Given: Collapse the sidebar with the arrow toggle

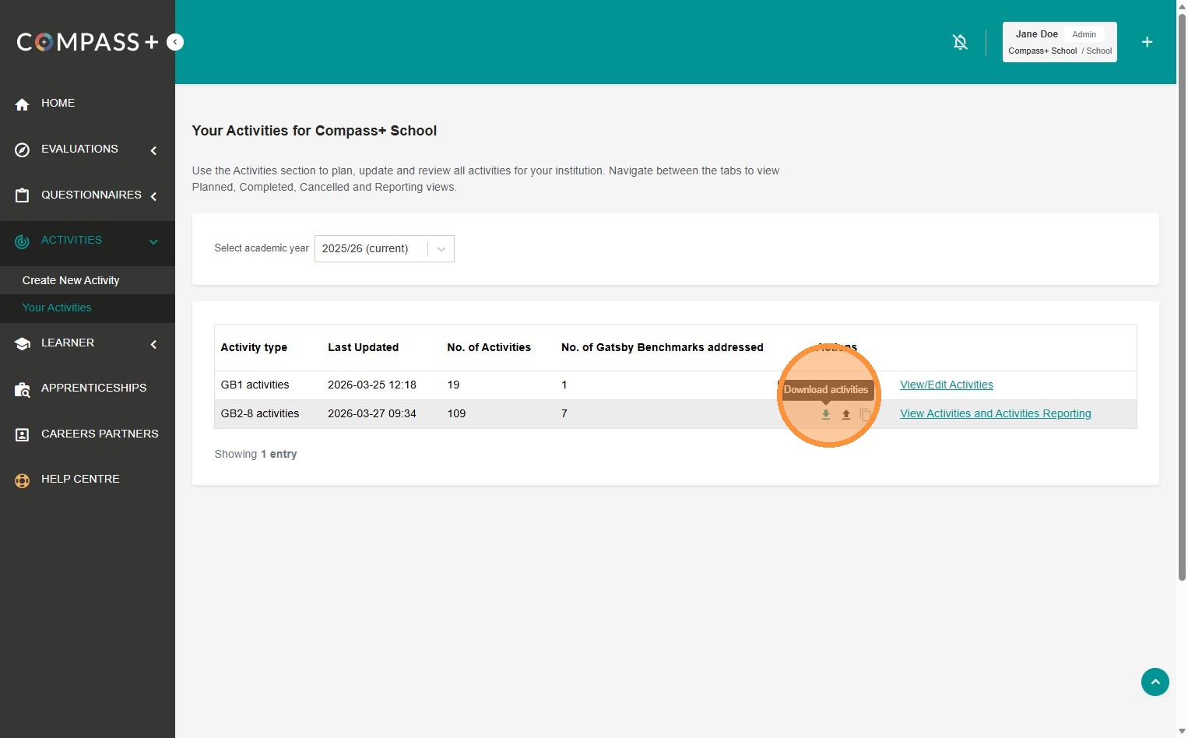Looking at the screenshot, I should [175, 42].
